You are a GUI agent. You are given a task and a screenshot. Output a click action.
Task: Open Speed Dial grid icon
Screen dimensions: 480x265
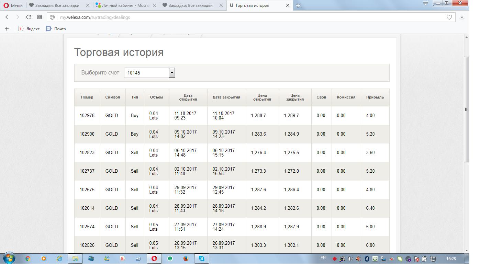point(40,17)
